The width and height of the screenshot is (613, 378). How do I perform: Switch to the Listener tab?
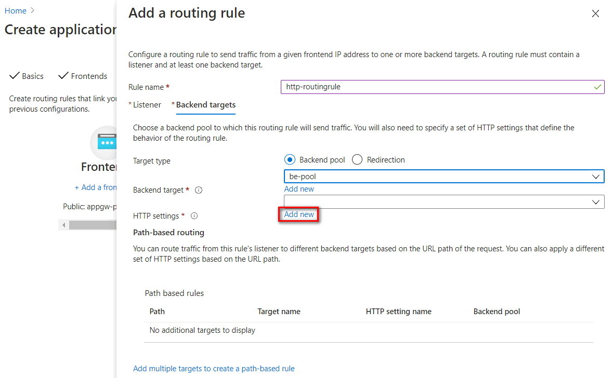coord(147,104)
